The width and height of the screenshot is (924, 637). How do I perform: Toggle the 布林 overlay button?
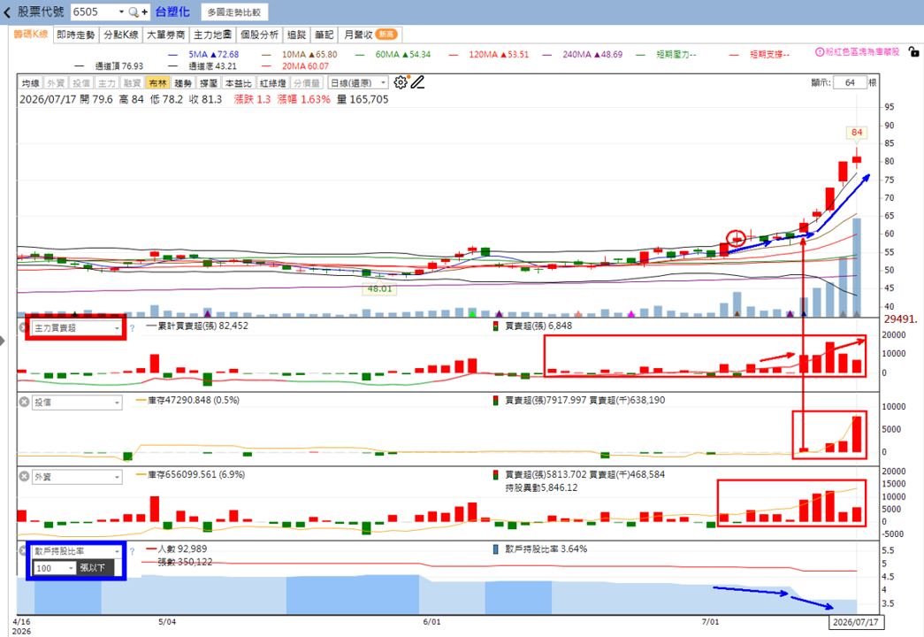[158, 83]
